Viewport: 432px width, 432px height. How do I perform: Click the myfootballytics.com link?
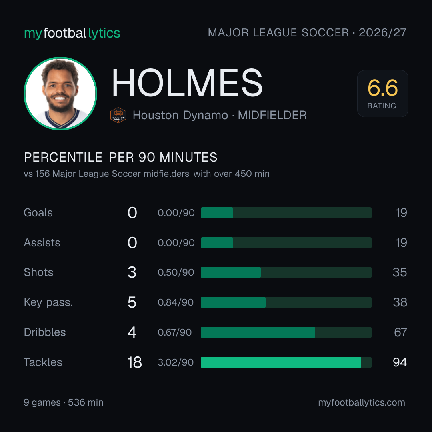coord(362,402)
